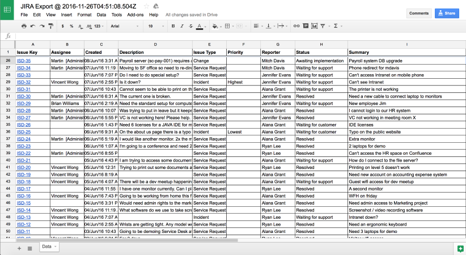The width and height of the screenshot is (466, 255).
Task: Click the Explore icon bottom right
Action: pyautogui.click(x=461, y=249)
